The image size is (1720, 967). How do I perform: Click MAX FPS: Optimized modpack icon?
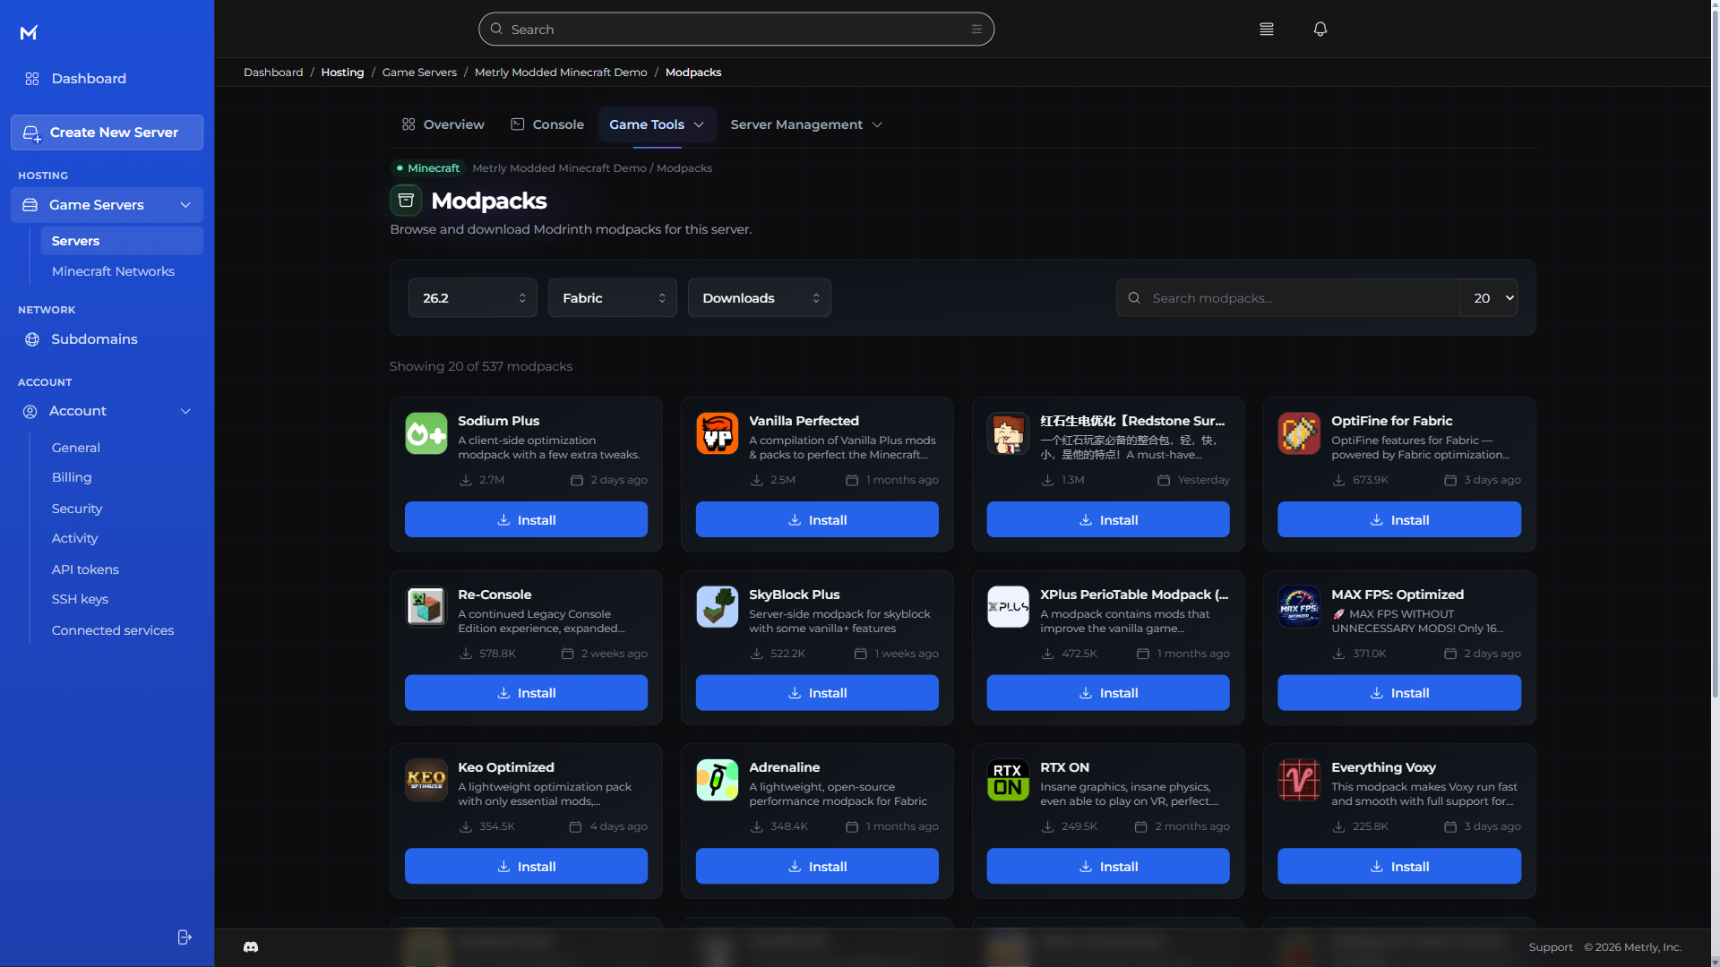click(x=1299, y=607)
